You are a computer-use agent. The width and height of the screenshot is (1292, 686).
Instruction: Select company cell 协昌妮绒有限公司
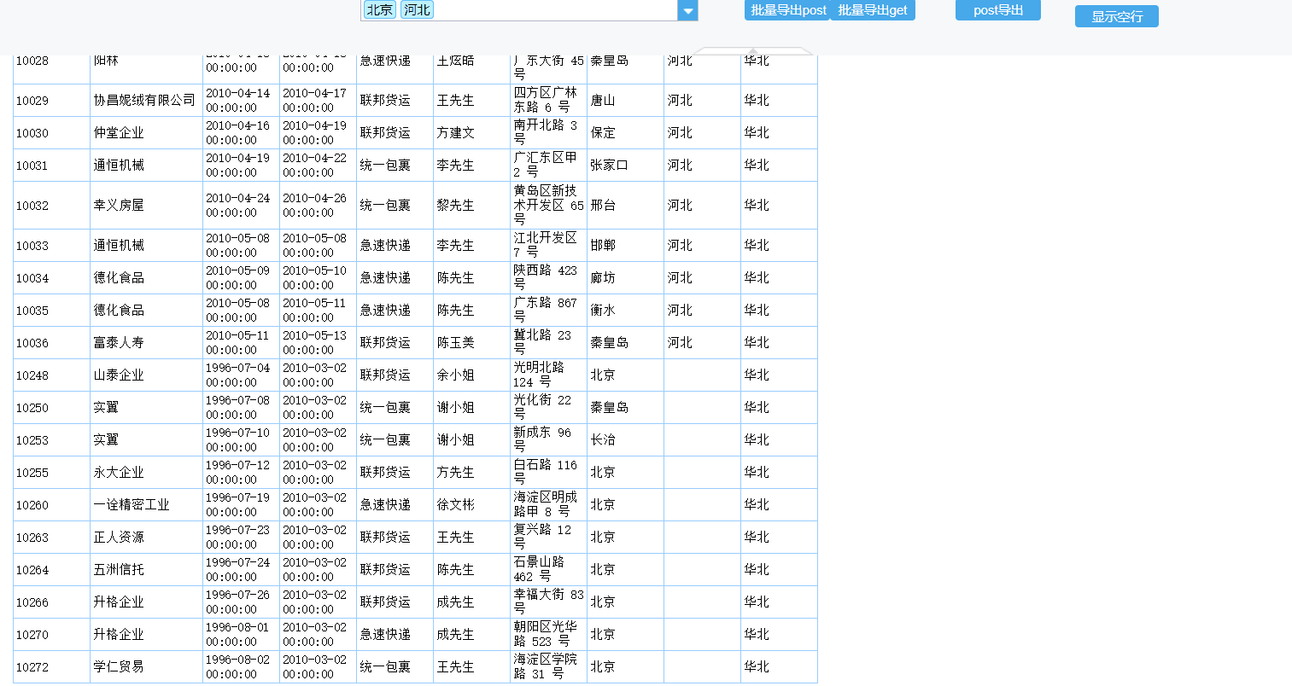[146, 101]
